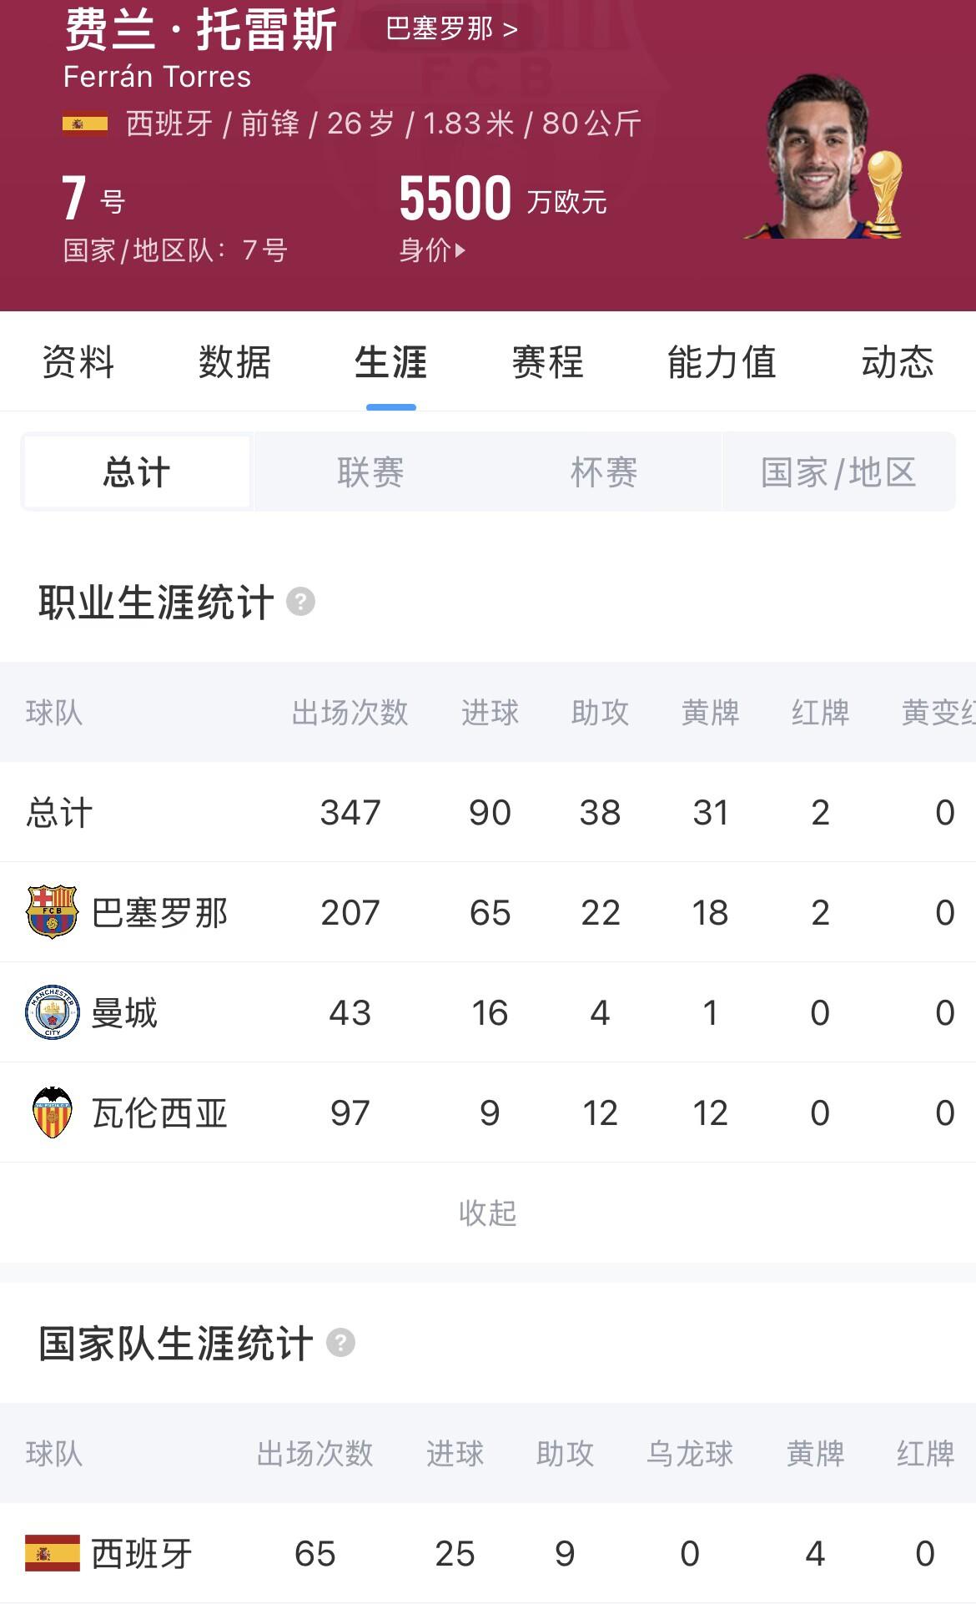The width and height of the screenshot is (976, 1604).
Task: Select the 联赛 segment filter
Action: coord(370,472)
